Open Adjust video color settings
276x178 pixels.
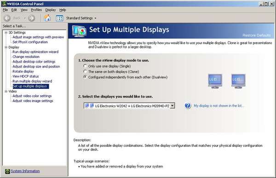click(x=32, y=96)
